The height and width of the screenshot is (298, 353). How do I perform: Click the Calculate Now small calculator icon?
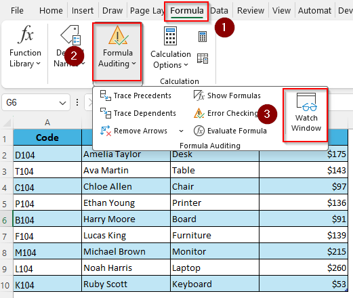pos(203,37)
